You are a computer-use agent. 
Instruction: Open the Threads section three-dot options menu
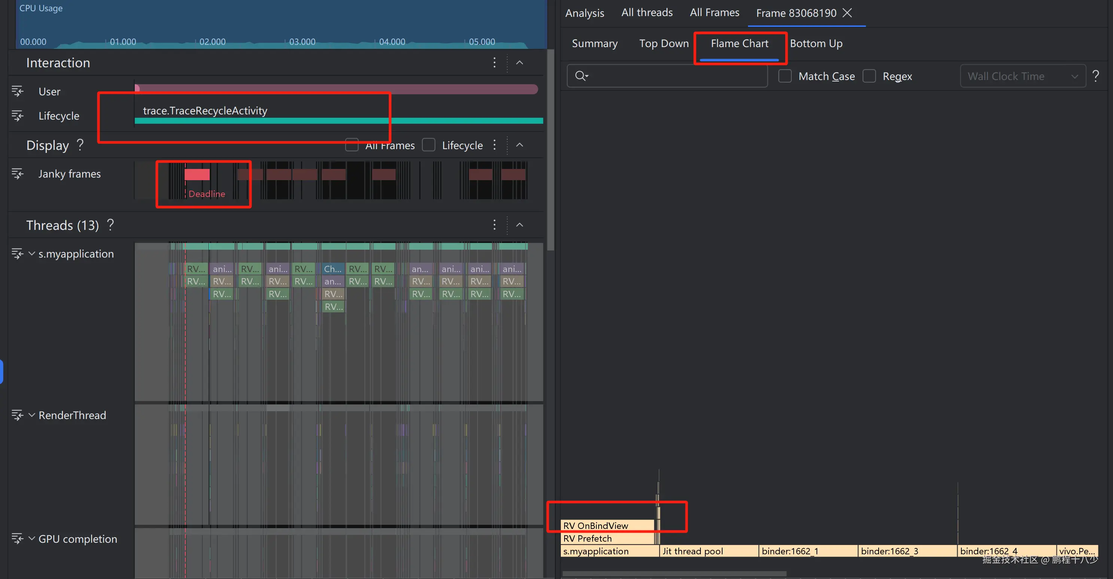click(494, 225)
